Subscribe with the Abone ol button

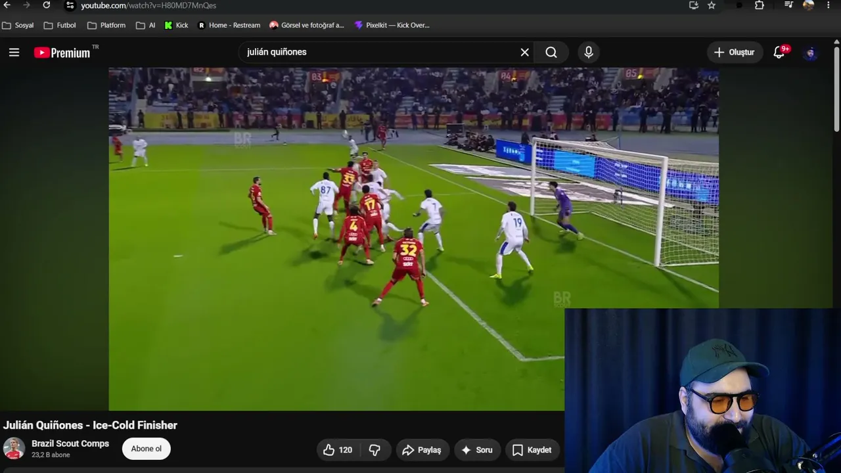click(146, 449)
